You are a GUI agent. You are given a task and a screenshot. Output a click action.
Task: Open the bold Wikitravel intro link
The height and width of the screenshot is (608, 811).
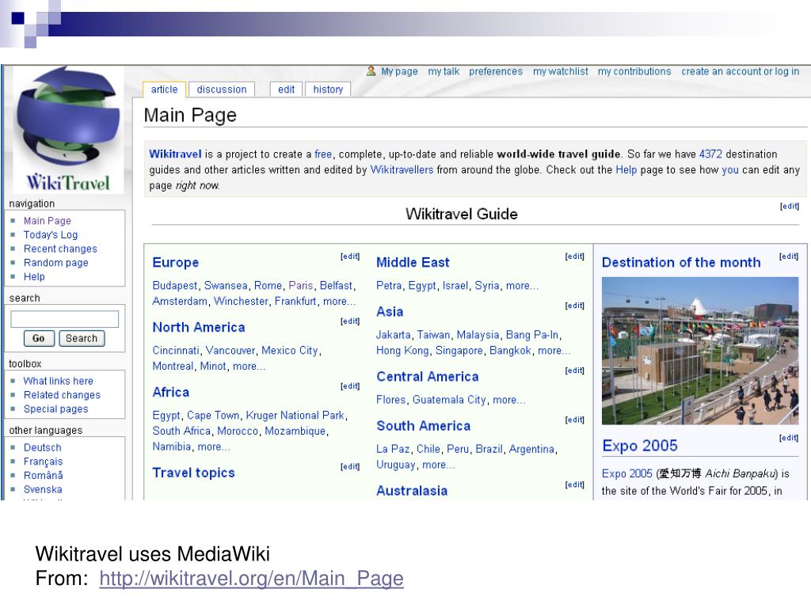click(175, 154)
